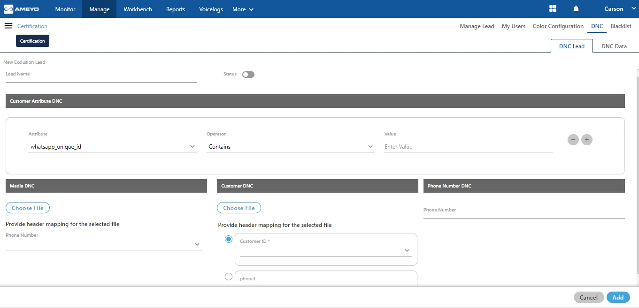Image resolution: width=639 pixels, height=308 pixels.
Task: Click the Enter Value input field
Action: pos(469,147)
